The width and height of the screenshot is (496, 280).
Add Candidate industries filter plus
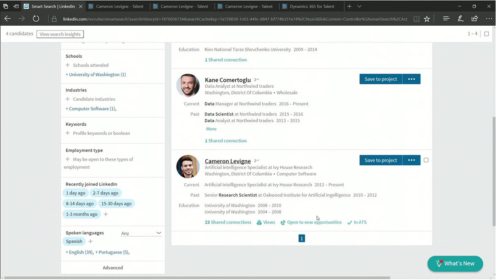[67, 99]
